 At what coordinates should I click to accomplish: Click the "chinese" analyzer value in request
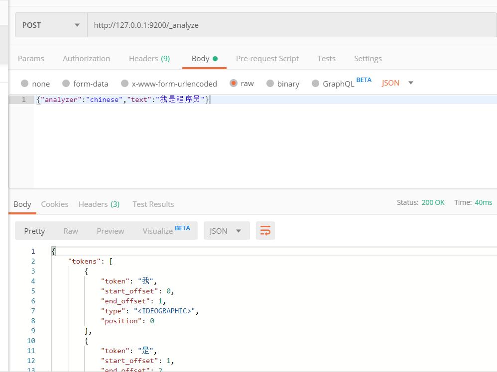coord(104,99)
